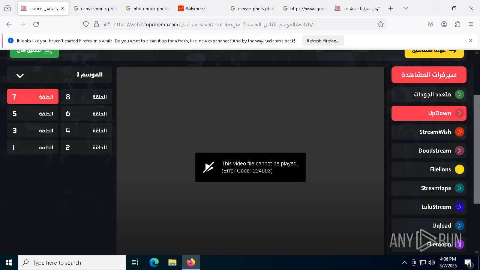Open the network tray icon
The height and width of the screenshot is (270, 480).
[x=423, y=262]
